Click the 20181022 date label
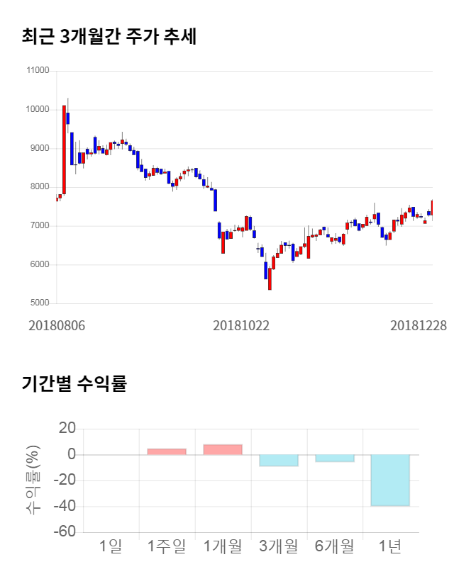Viewport: 454px width, 574px height. tap(241, 325)
